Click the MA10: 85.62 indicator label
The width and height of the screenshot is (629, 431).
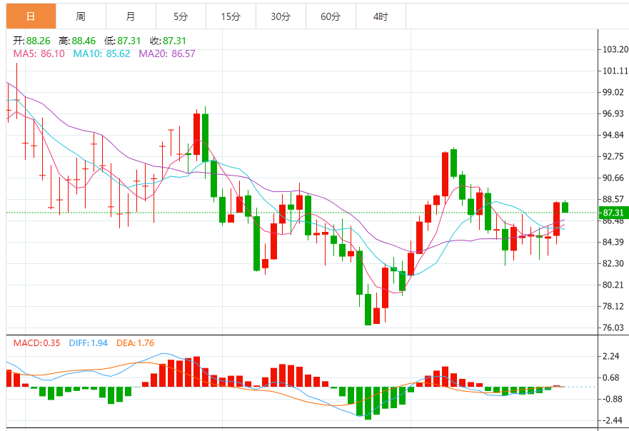point(101,54)
